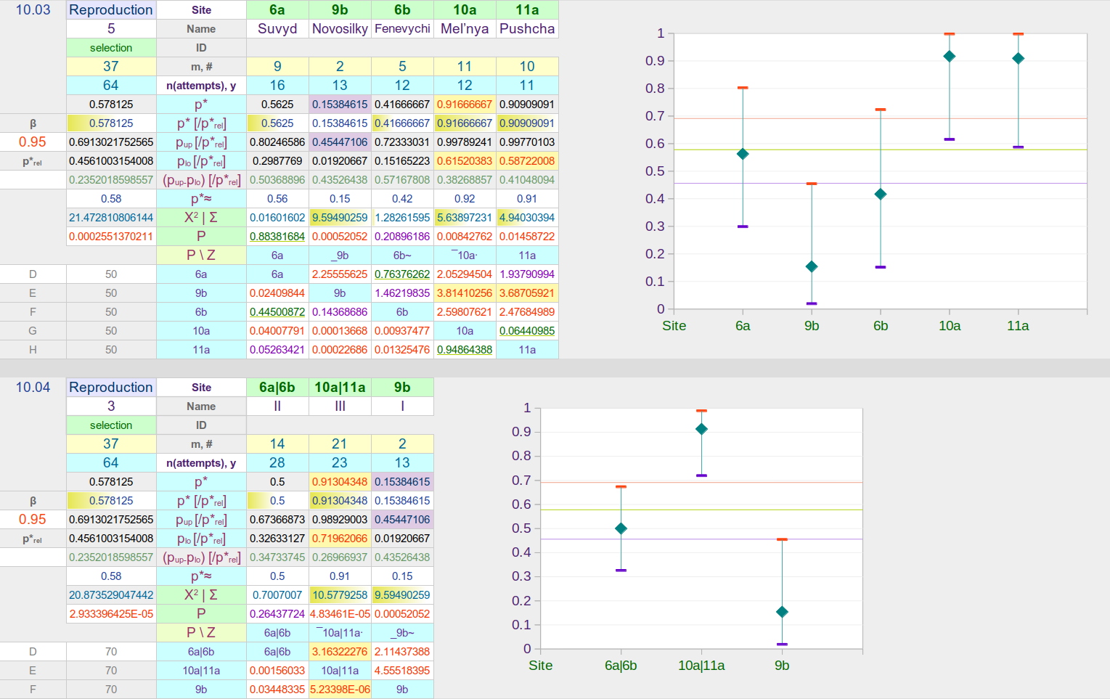
Task: Click the green selection cell in table 10.03
Action: tap(111, 48)
